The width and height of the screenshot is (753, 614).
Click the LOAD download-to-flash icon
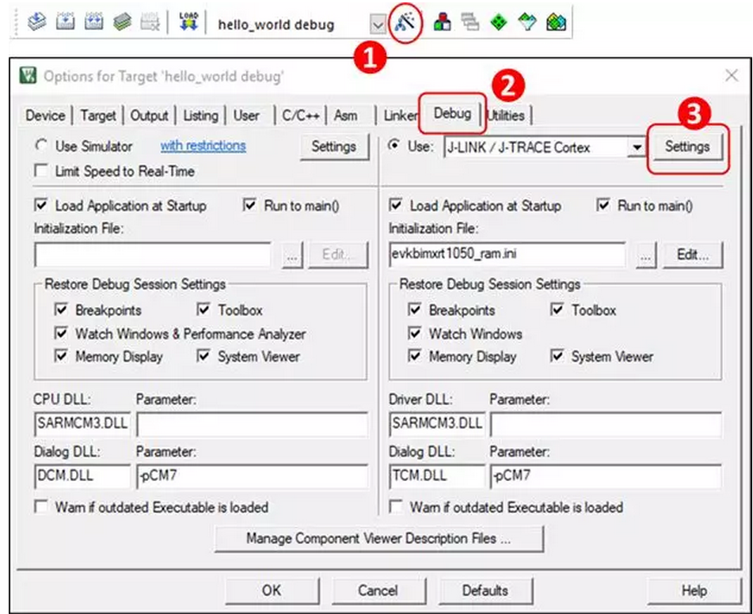(188, 21)
